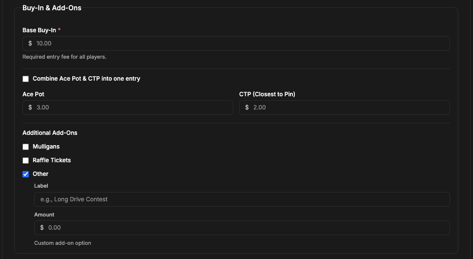Click the "Additional Add-Ons" subheading
Screen dimensions: 473x259
[x=50, y=133]
